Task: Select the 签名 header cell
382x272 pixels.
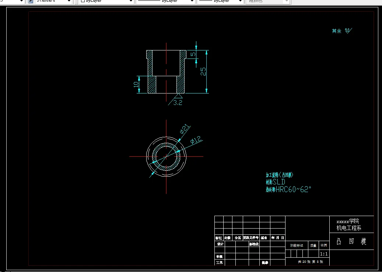Action: [264, 238]
